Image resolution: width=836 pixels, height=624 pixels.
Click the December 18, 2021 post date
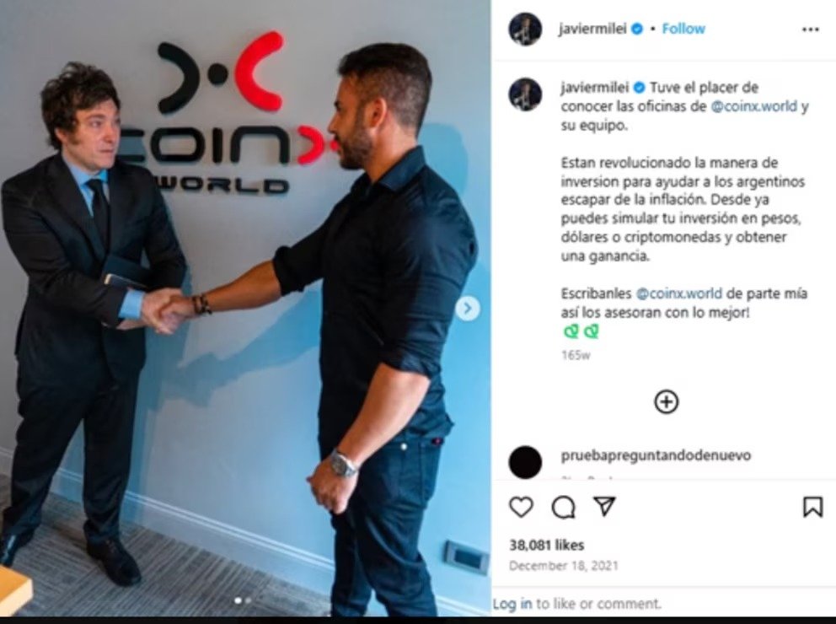[564, 565]
